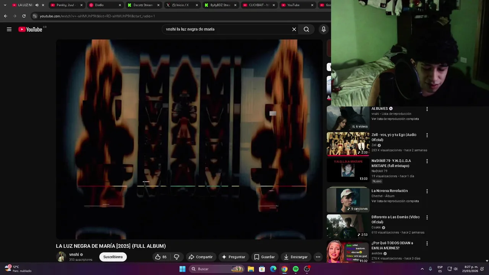The height and width of the screenshot is (275, 489).
Task: Open Zell vos, yo y tu Ego thumbnail
Action: tap(348, 144)
